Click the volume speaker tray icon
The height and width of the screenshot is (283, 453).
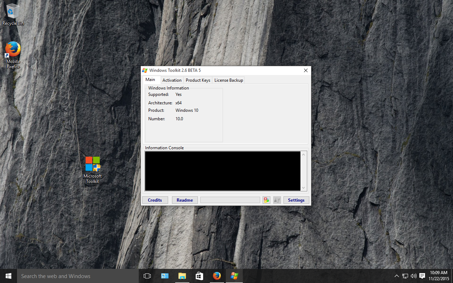click(x=413, y=276)
